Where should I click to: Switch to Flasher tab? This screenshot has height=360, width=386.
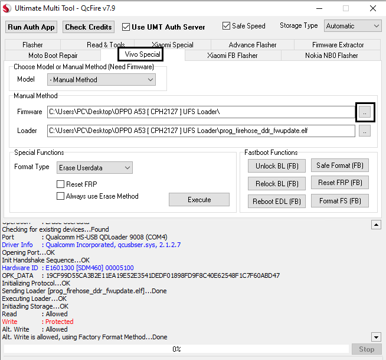[32, 45]
